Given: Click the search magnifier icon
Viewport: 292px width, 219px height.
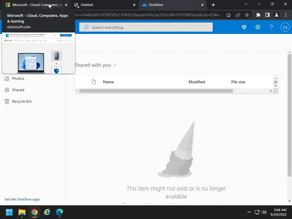Looking at the screenshot, I should coord(86,27).
